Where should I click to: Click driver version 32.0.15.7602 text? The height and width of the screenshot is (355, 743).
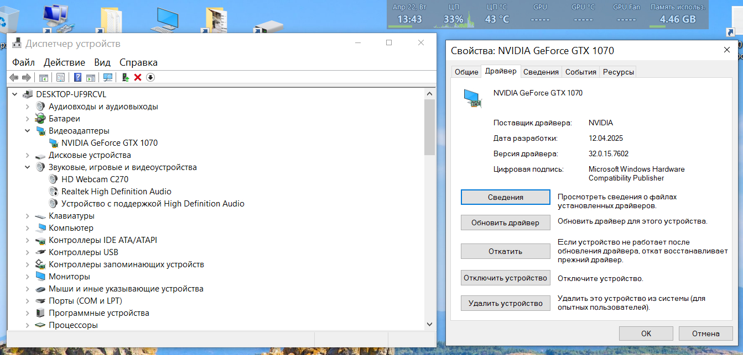click(x=609, y=154)
